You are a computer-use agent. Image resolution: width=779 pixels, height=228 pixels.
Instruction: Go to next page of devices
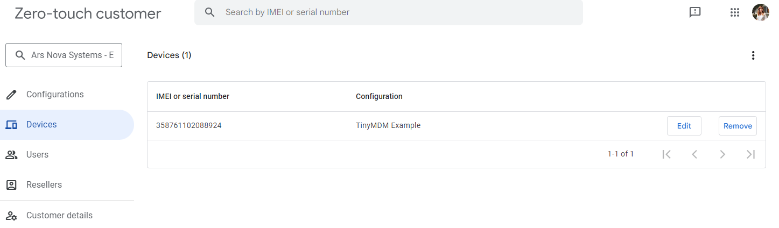click(x=722, y=154)
